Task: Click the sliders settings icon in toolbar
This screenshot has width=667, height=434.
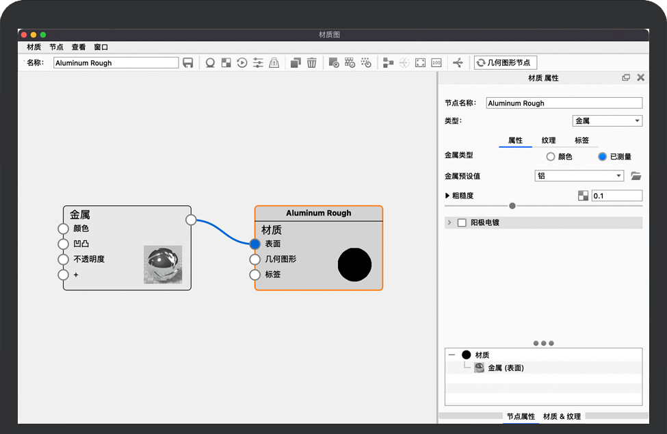Action: 258,63
